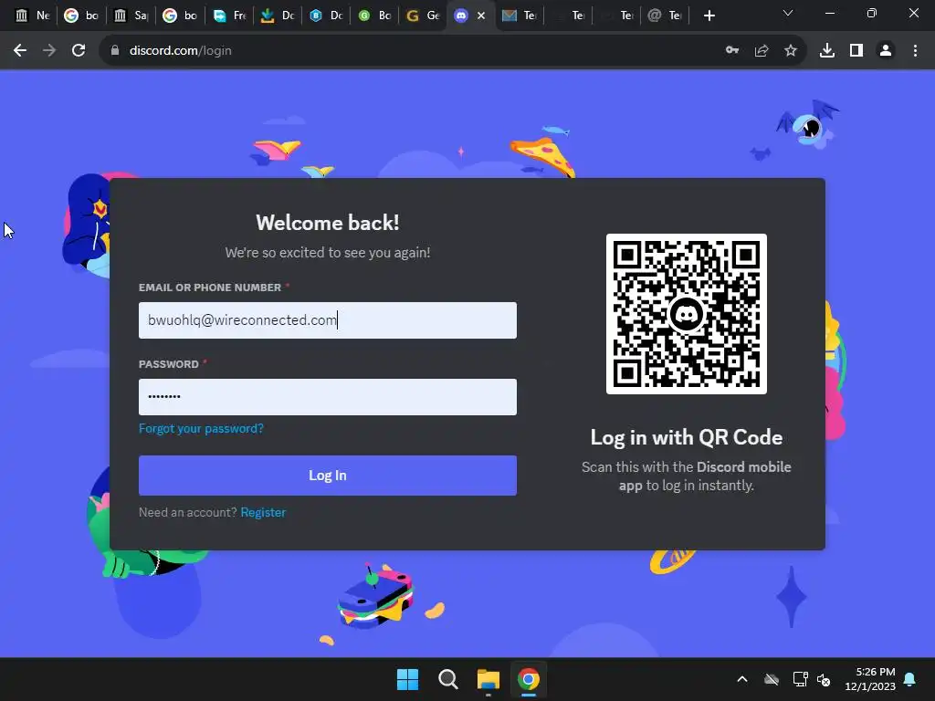This screenshot has width=935, height=701.
Task: Click the muted volume tray icon
Action: [824, 679]
